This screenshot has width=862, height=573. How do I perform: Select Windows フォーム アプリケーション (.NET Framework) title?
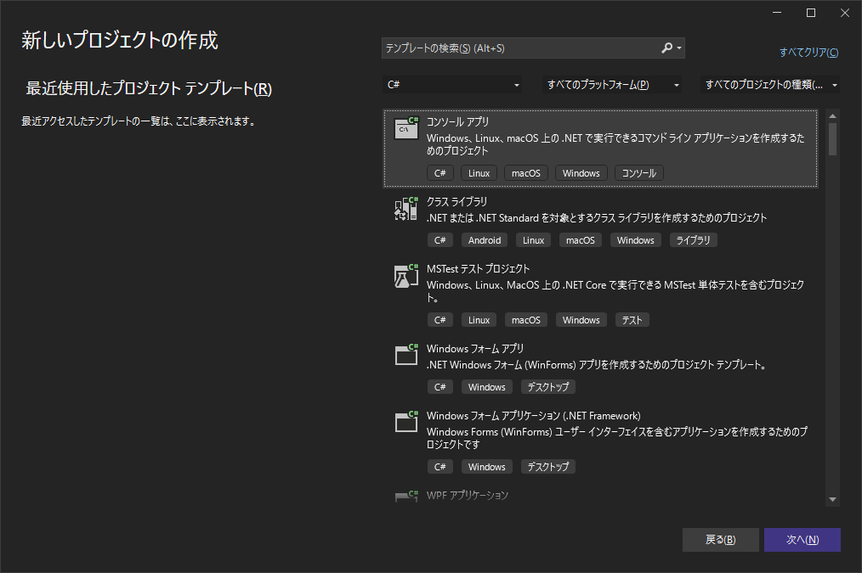point(533,415)
